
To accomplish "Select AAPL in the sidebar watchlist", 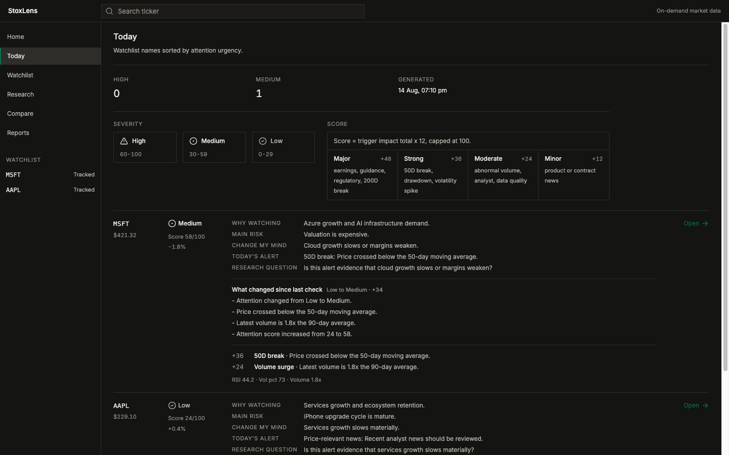I will tap(51, 190).
